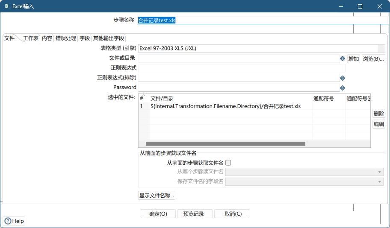Click the Excel输入 title bar app icon
This screenshot has height=228, width=390.
(6, 6)
